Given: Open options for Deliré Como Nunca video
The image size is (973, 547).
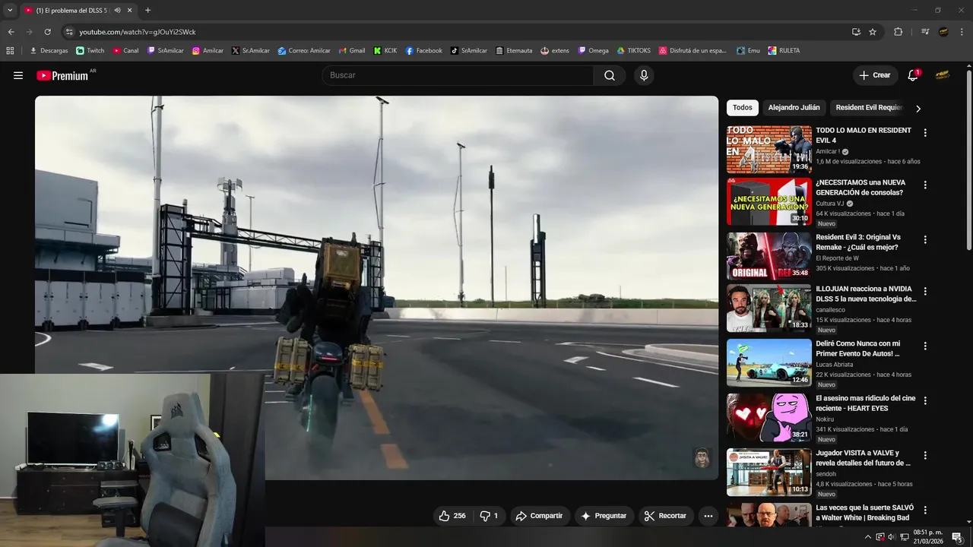Looking at the screenshot, I should 925,346.
